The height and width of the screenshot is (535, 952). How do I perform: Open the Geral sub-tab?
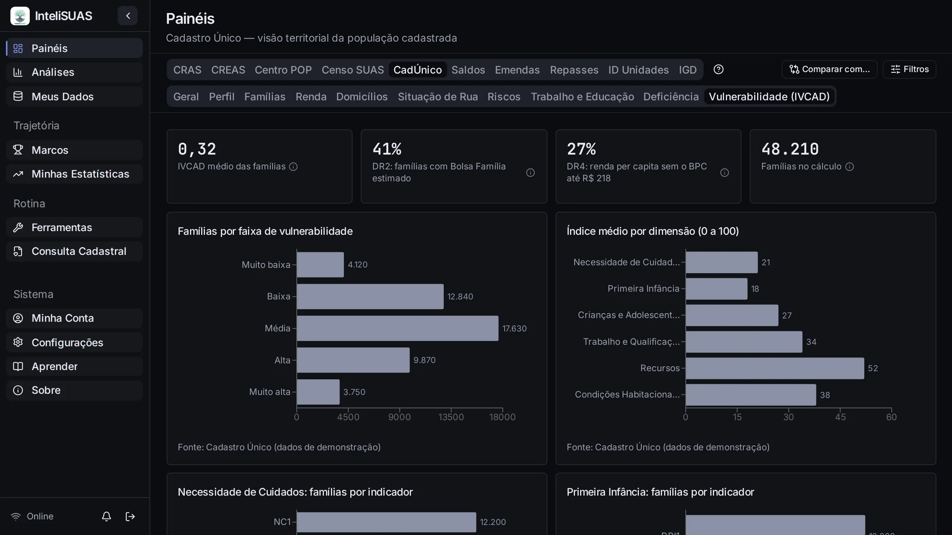(186, 97)
